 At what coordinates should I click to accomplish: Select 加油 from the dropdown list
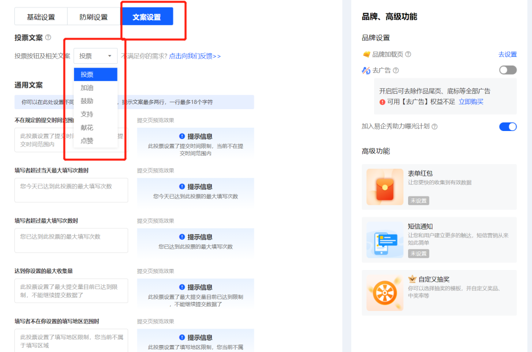pos(87,88)
